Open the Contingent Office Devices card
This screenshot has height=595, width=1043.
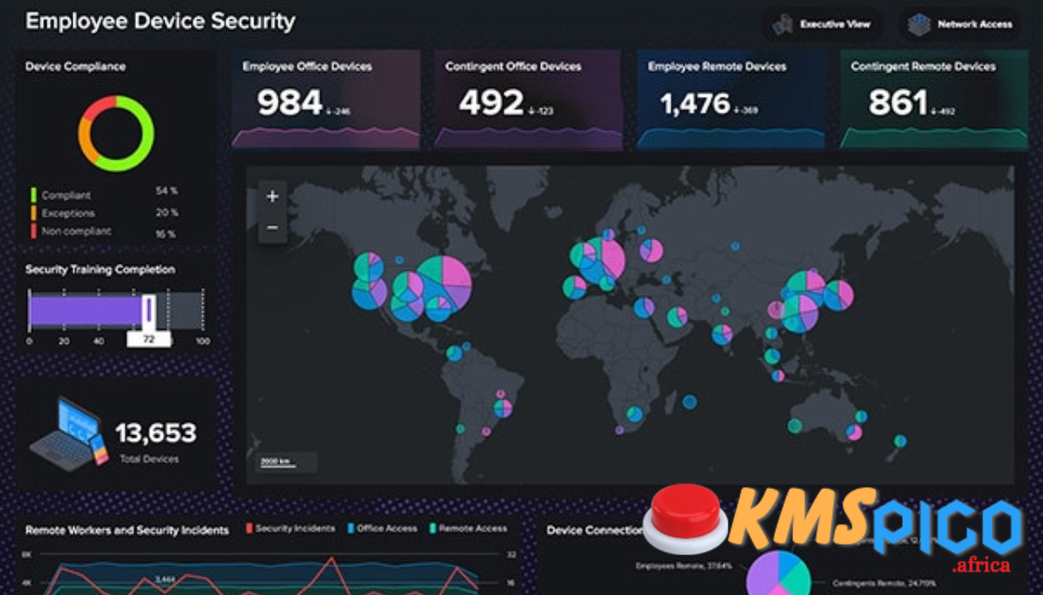click(x=527, y=99)
